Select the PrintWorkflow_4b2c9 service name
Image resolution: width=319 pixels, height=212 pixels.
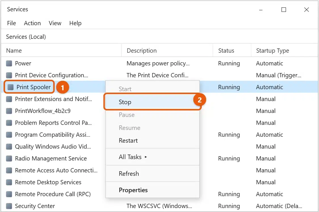(x=43, y=111)
